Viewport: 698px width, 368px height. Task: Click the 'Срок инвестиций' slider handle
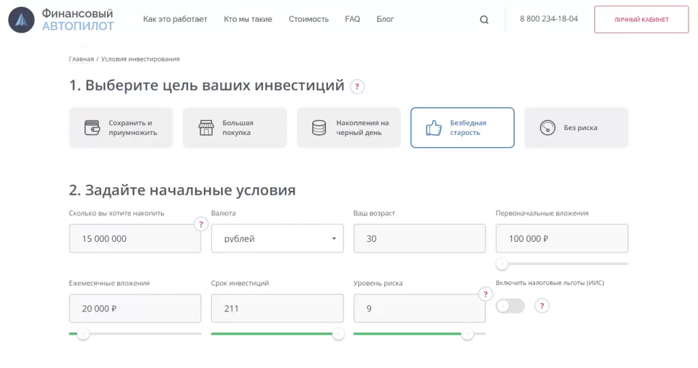click(x=338, y=334)
